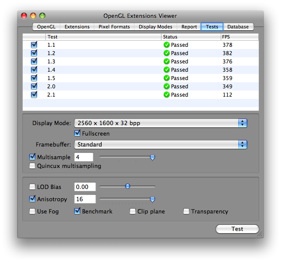Uncheck the test 1.2 checkbox
Viewport: 281px width, 262px height.
pos(34,53)
